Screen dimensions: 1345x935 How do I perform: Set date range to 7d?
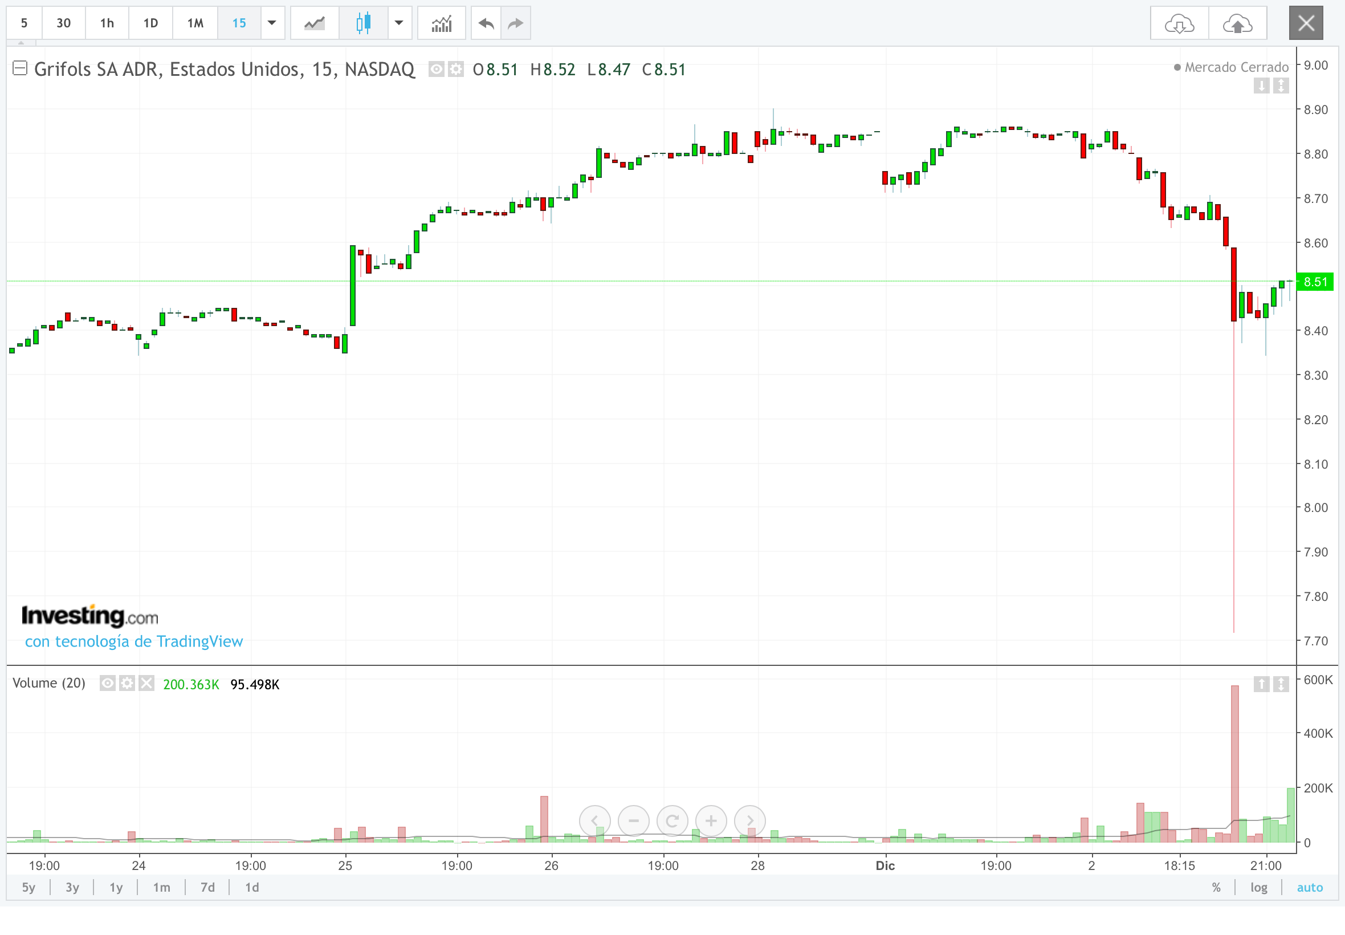point(208,888)
